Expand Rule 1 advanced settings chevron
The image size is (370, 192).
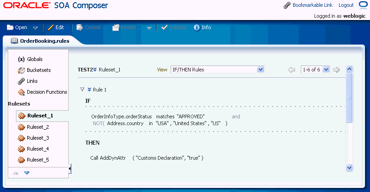click(x=90, y=89)
